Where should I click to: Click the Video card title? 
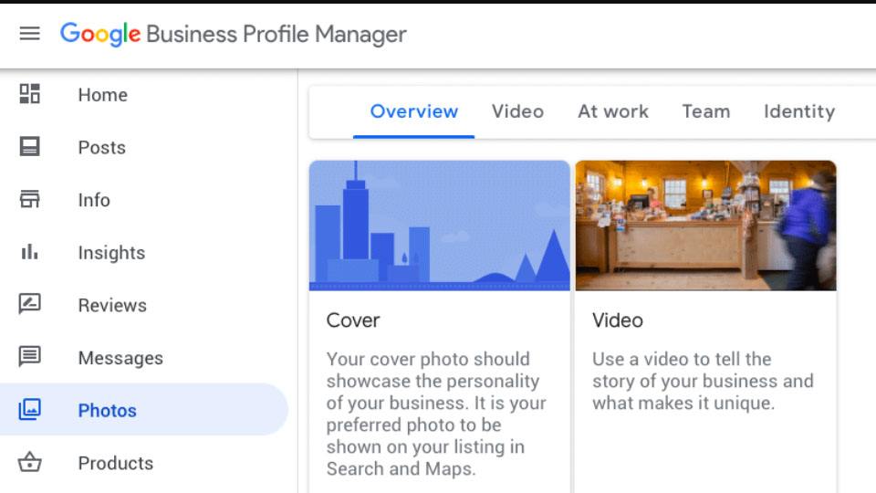[x=618, y=320]
